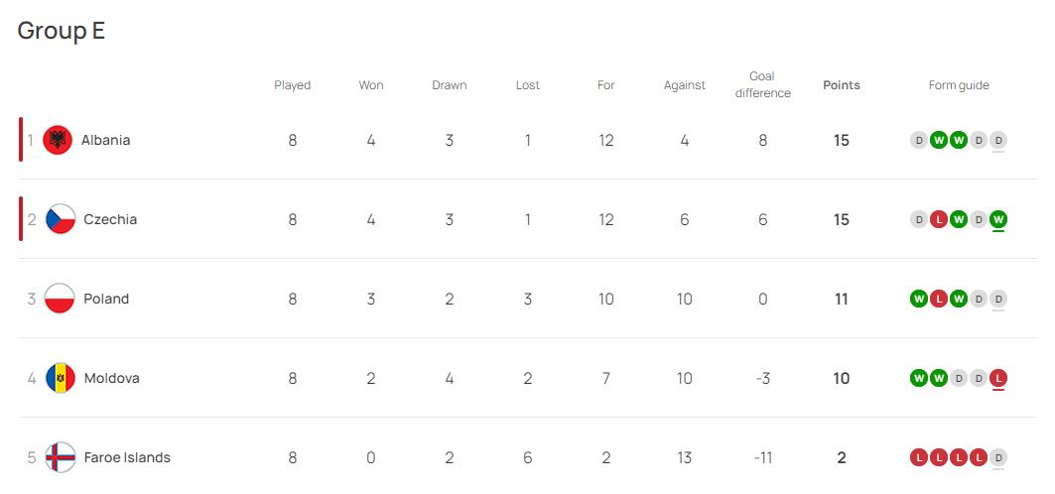Click the Goal difference column header

(762, 85)
